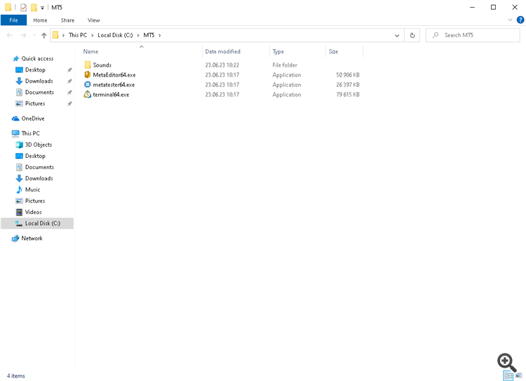Viewport: 526px width, 381px height.
Task: Go back to previous folder
Action: tap(10, 35)
